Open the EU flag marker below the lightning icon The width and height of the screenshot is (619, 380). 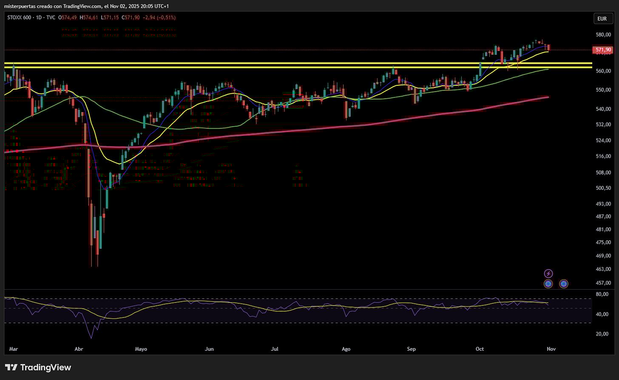click(x=548, y=284)
